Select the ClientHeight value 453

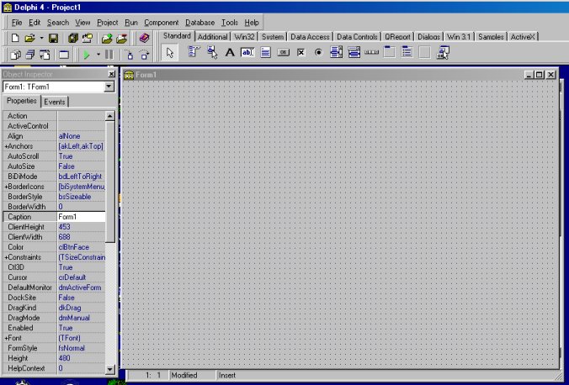[82, 227]
